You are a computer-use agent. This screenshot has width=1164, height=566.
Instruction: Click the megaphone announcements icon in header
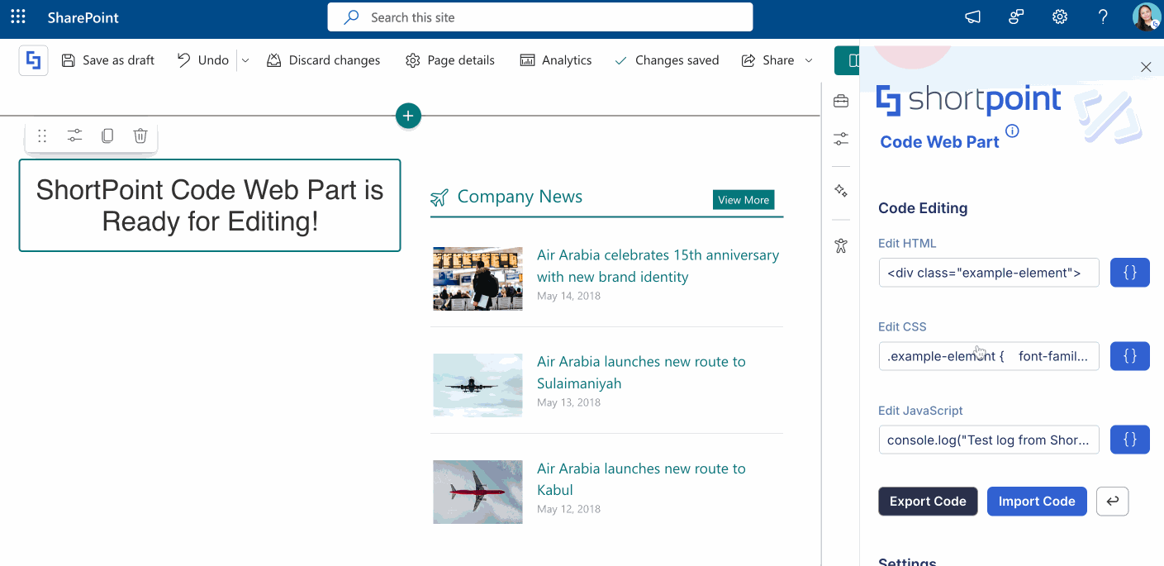coord(973,17)
